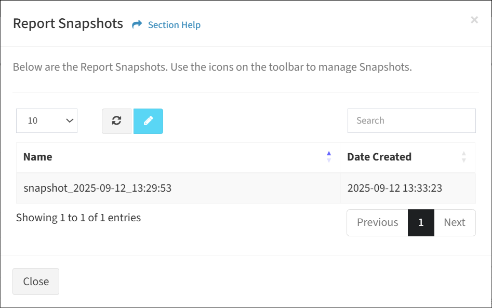Screen dimensions: 492x308
Task: Open the Section Help link
Action: coord(174,25)
